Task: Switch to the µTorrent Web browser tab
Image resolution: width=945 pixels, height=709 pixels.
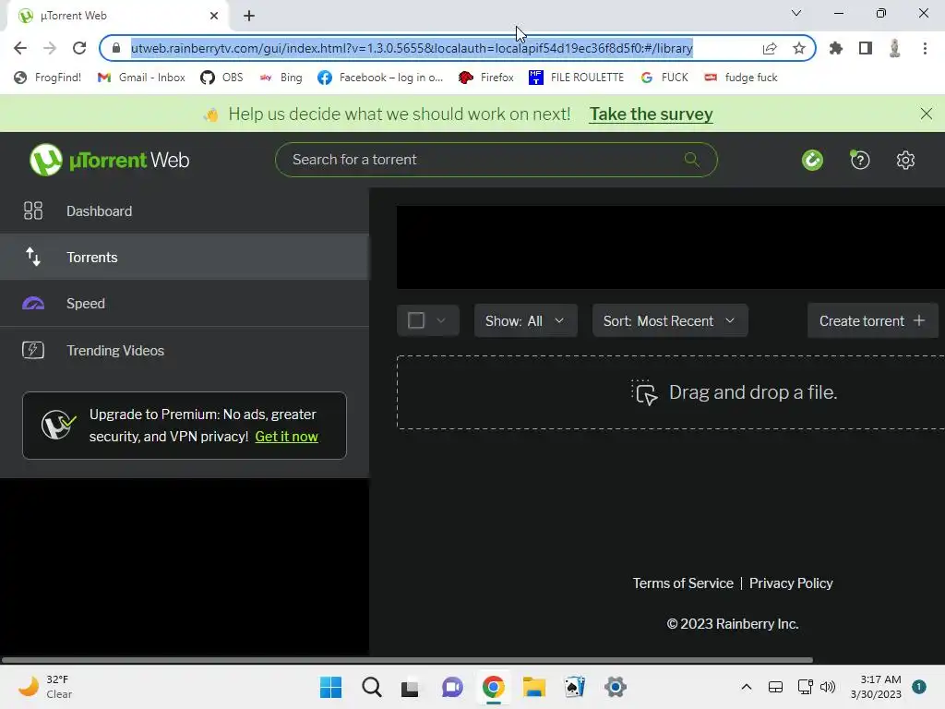Action: (x=117, y=16)
